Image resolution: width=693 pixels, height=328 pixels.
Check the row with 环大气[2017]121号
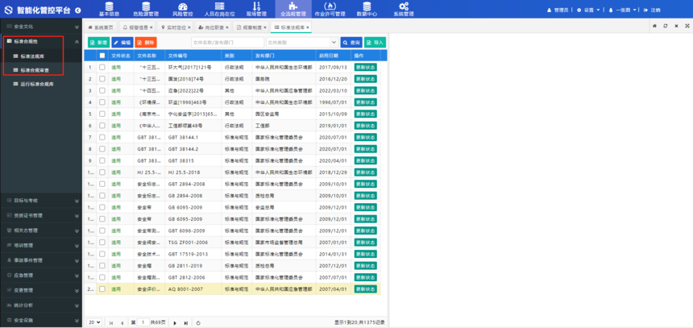102,68
